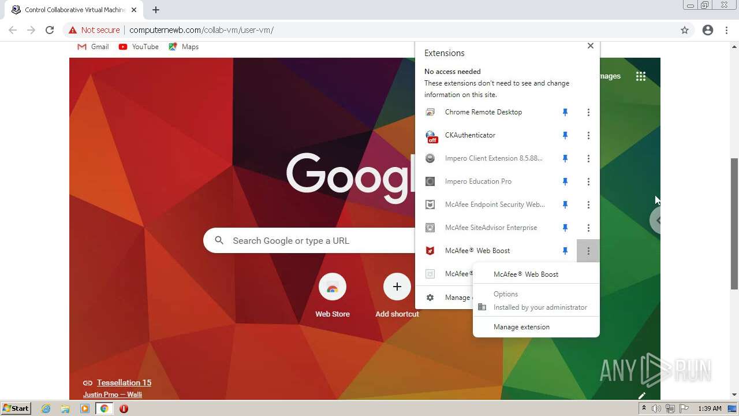Open the Maps bookmark
The width and height of the screenshot is (739, 416).
(x=184, y=47)
